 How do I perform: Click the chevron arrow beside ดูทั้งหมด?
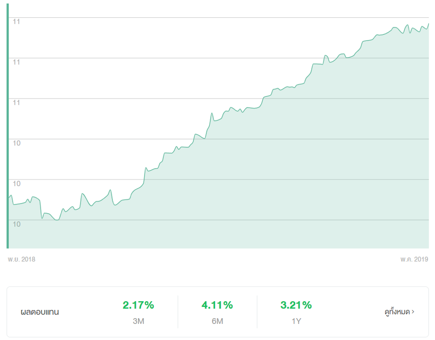tap(413, 312)
